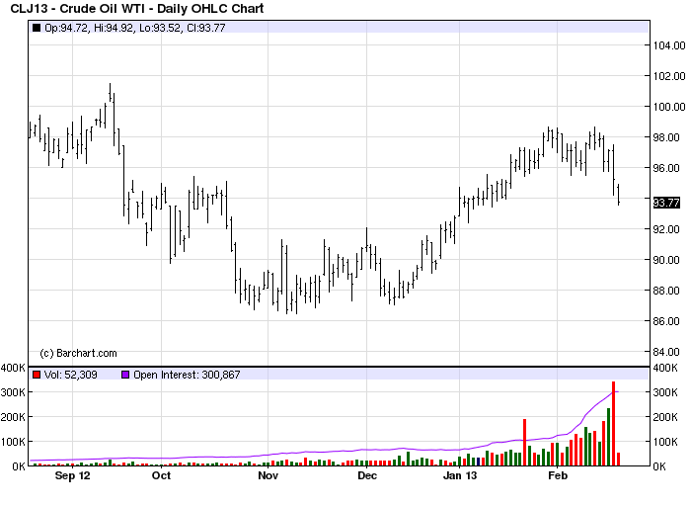Click the 92.00 price axis label
The image size is (691, 506).
tap(666, 229)
